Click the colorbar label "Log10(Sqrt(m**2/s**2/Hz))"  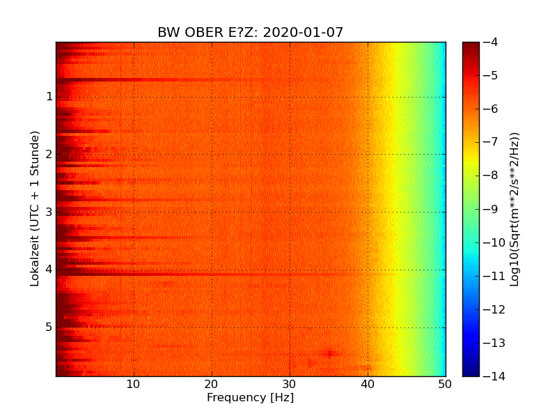point(514,210)
